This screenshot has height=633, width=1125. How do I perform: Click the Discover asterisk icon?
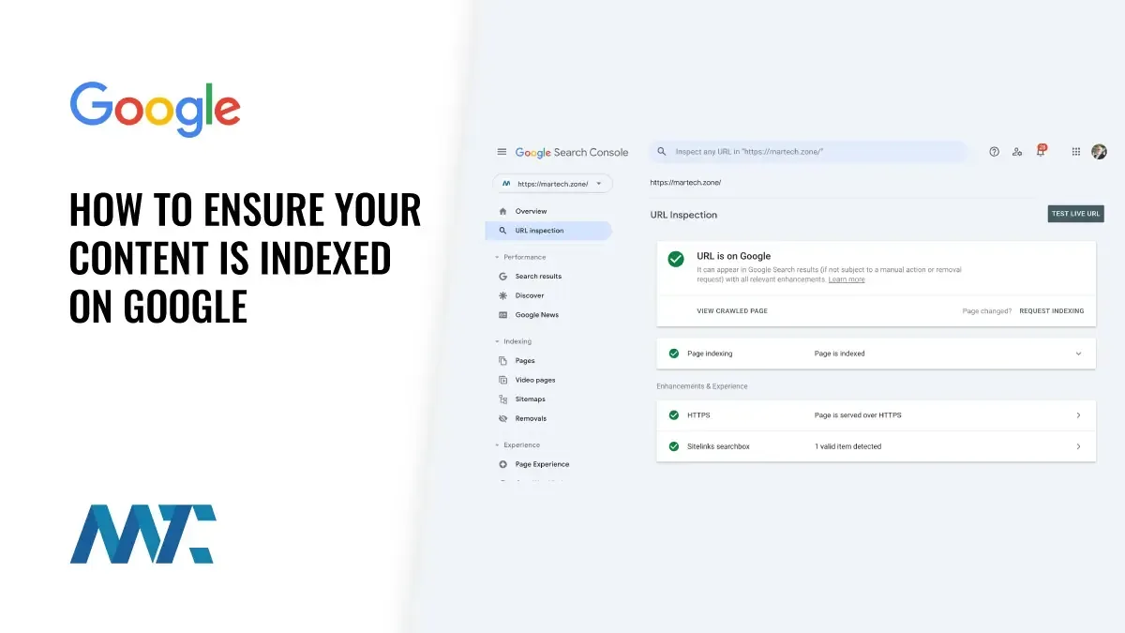coord(503,295)
